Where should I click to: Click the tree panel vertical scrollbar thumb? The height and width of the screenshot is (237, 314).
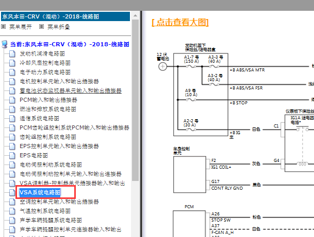[x=136, y=100]
